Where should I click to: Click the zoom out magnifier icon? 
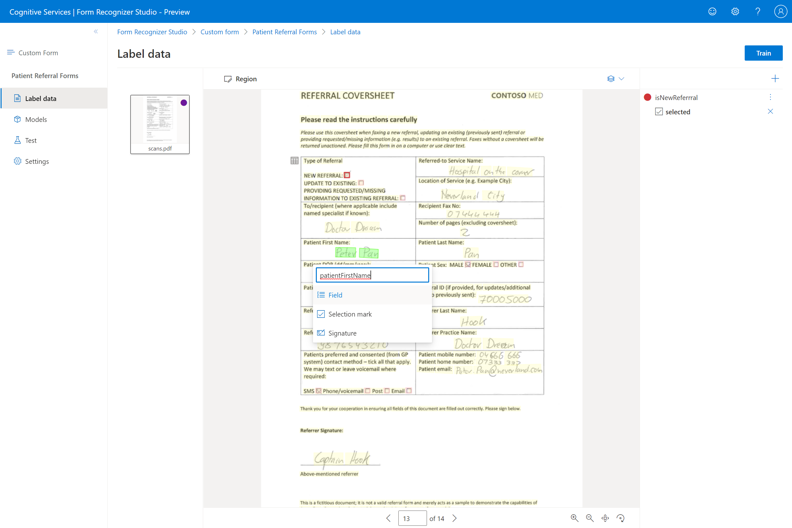(590, 518)
